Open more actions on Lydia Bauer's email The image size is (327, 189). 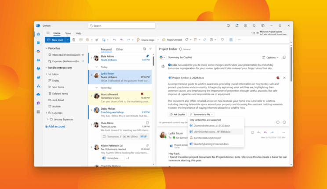[283, 132]
